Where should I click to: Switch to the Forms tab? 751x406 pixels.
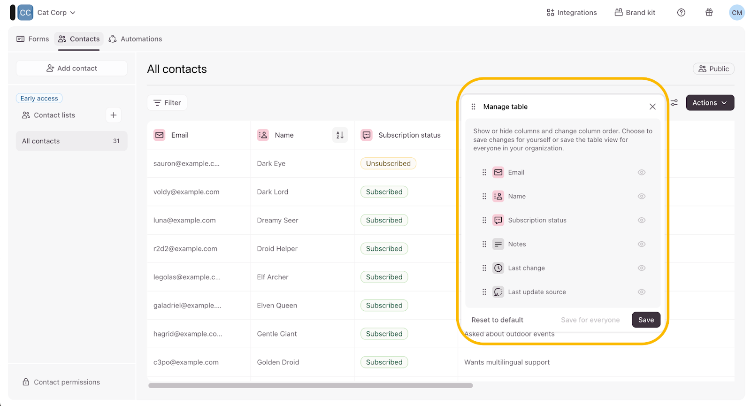pyautogui.click(x=33, y=39)
